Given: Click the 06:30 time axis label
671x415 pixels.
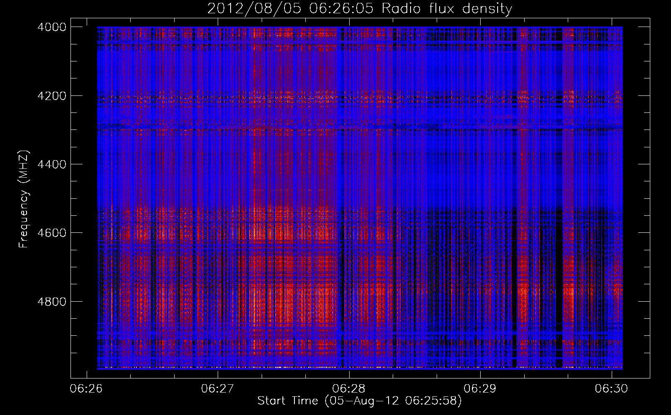Looking at the screenshot, I should point(612,389).
